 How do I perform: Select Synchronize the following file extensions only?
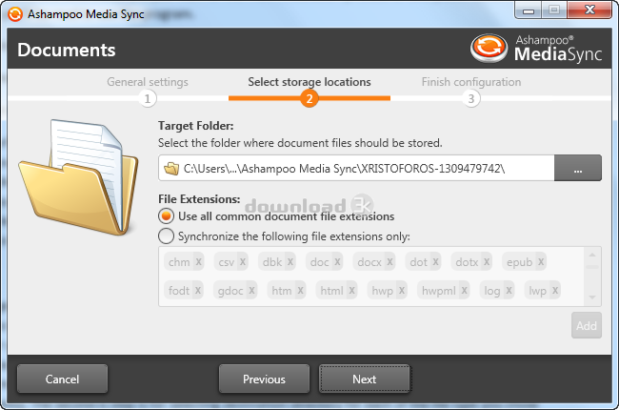(166, 236)
